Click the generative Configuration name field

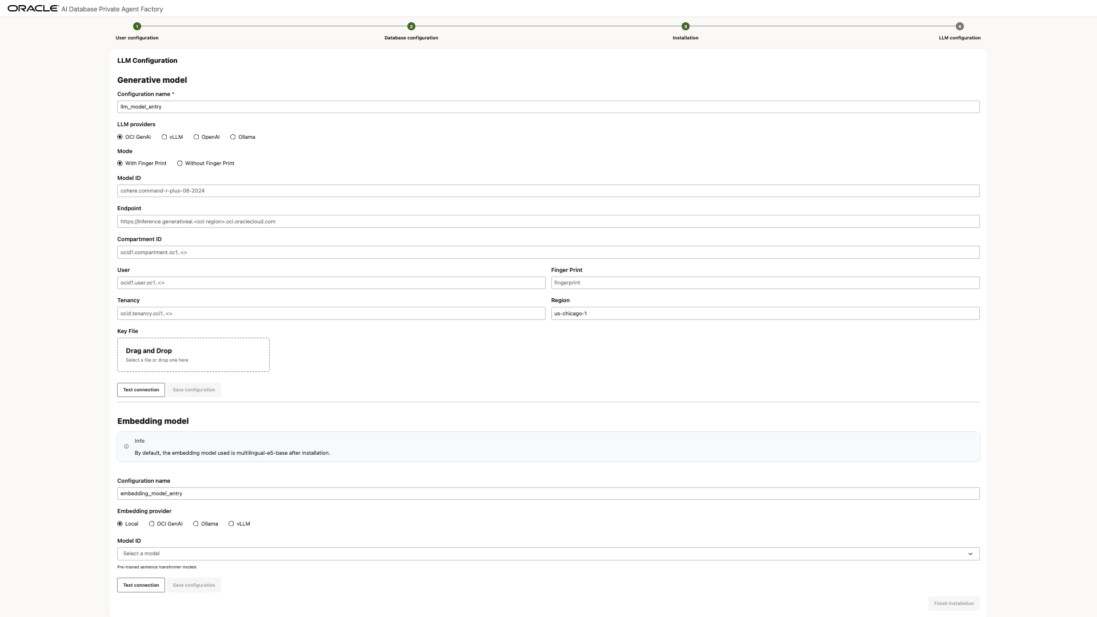(x=548, y=107)
